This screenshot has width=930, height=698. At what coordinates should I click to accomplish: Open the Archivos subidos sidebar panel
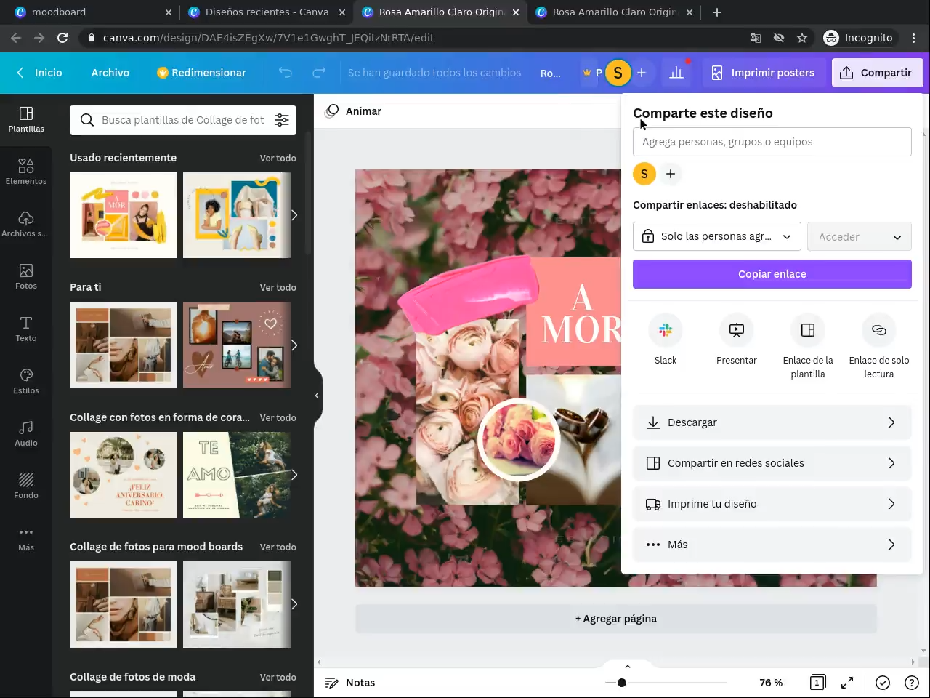[26, 224]
